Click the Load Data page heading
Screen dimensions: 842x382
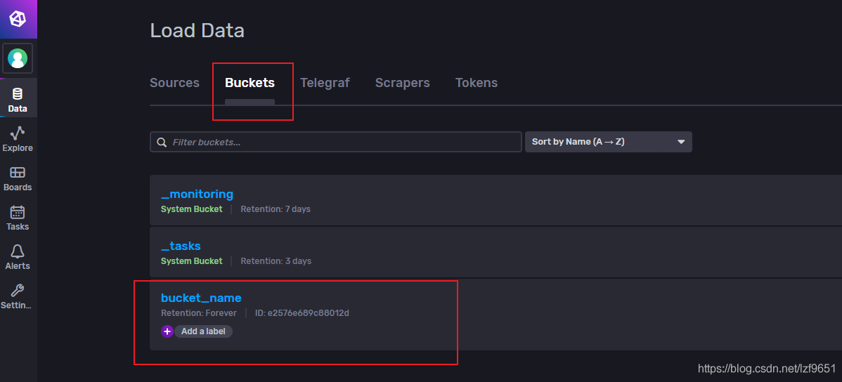197,31
